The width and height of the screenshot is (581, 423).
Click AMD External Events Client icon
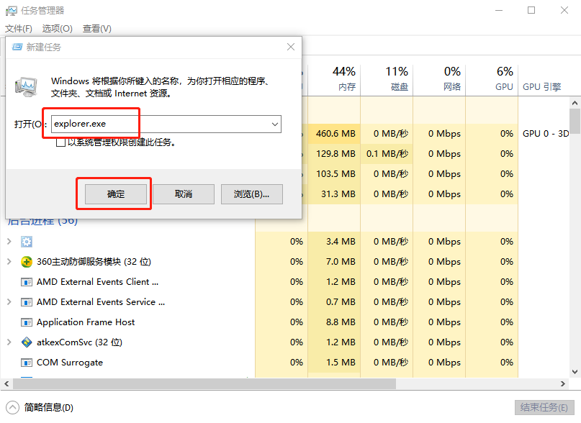(27, 282)
